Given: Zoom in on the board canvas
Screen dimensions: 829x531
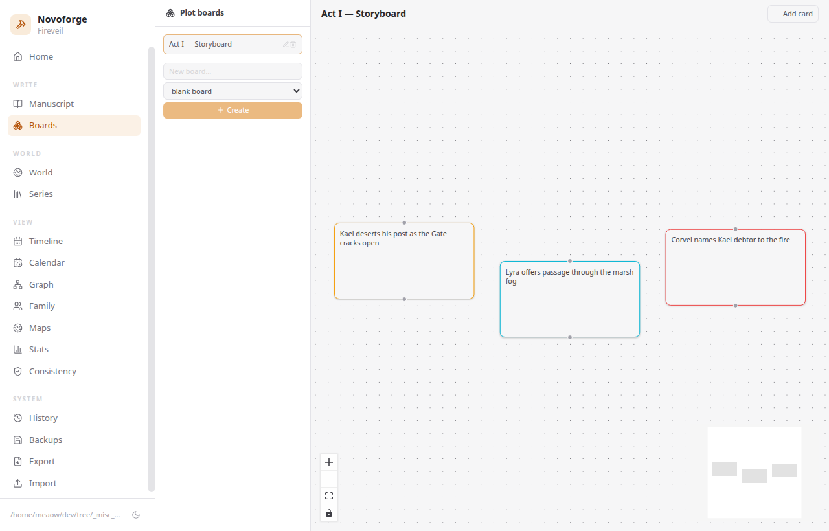Looking at the screenshot, I should (x=329, y=462).
